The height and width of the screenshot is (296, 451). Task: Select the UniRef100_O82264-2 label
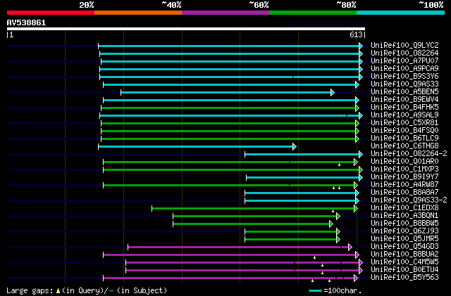point(409,153)
